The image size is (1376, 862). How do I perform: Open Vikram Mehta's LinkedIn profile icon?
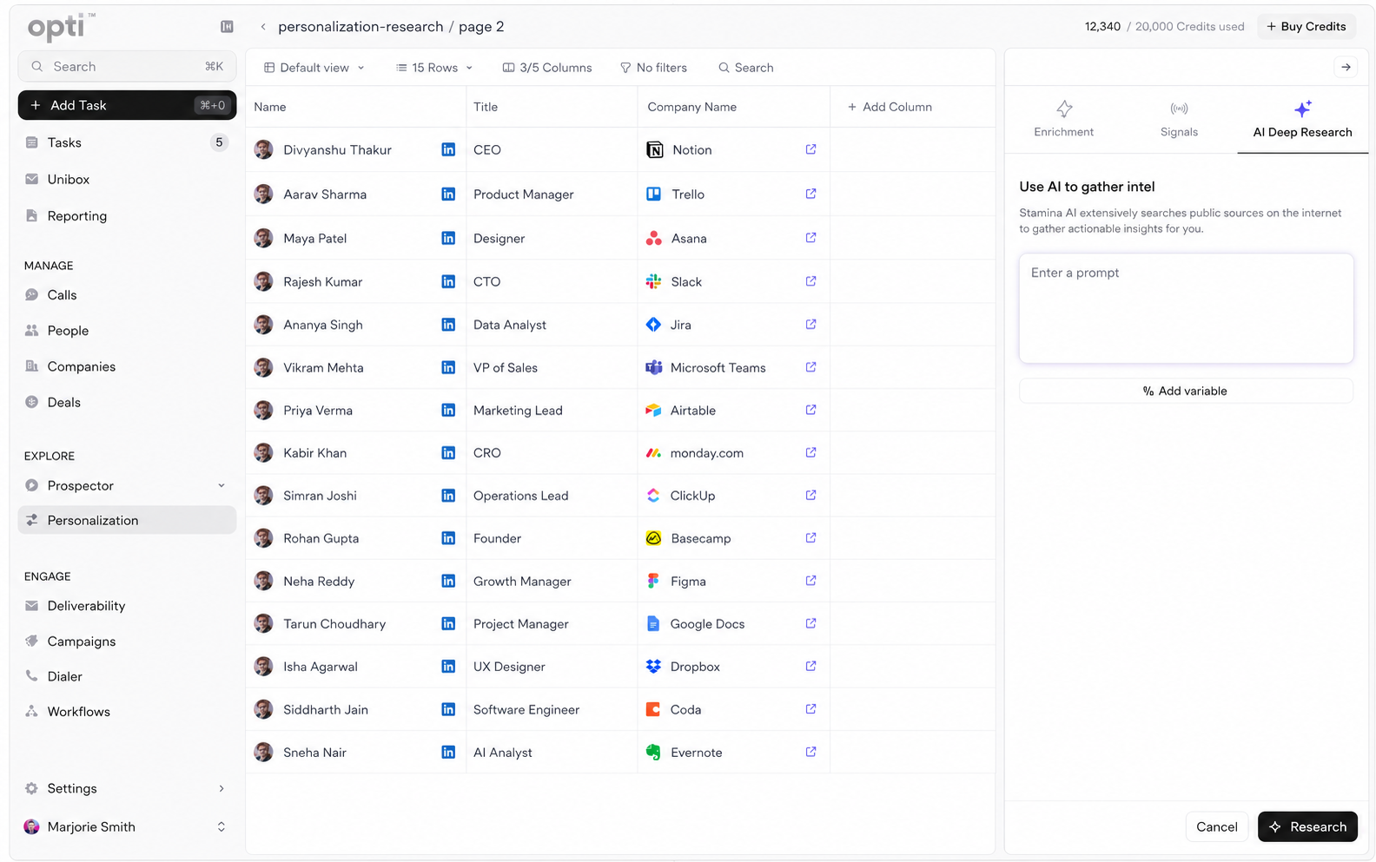(448, 367)
